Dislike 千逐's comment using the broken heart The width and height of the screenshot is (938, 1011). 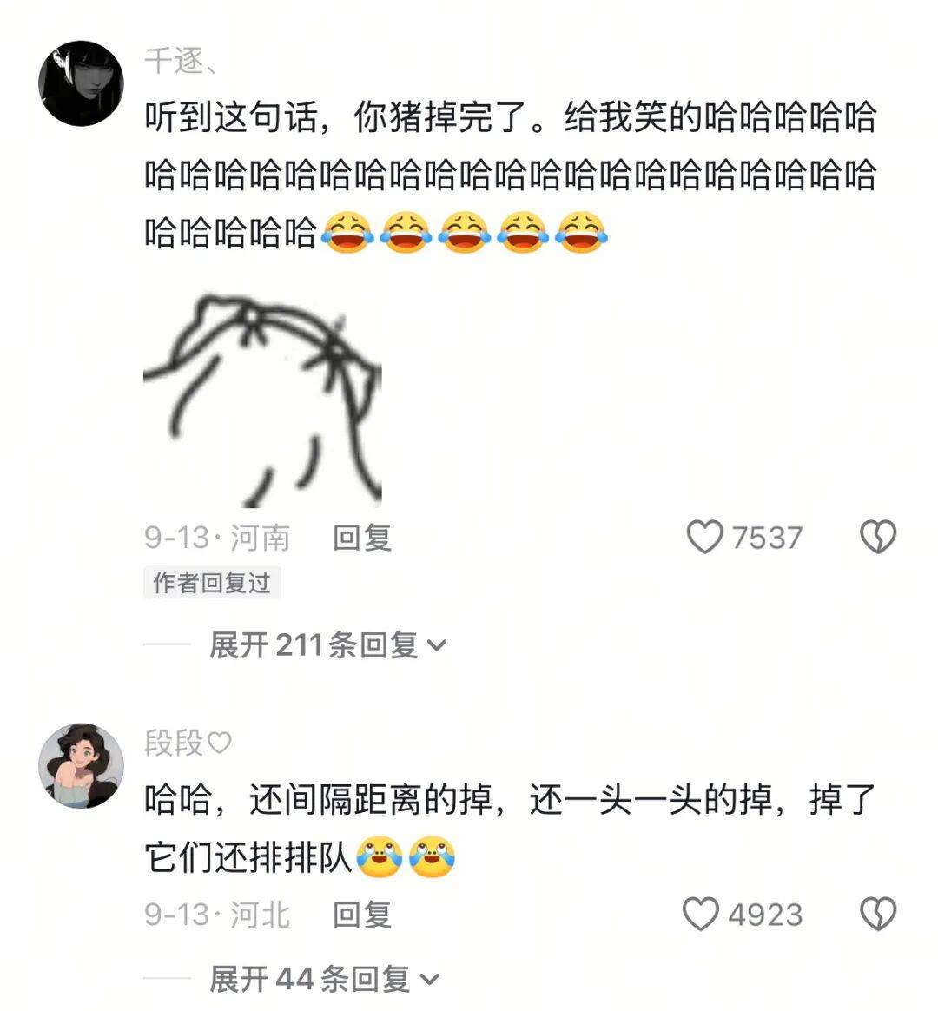pos(878,537)
